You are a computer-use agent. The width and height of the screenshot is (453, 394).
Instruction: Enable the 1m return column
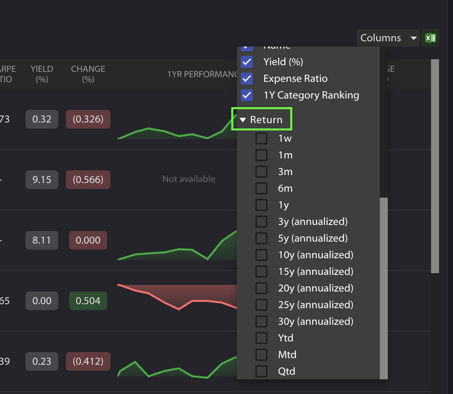point(261,155)
